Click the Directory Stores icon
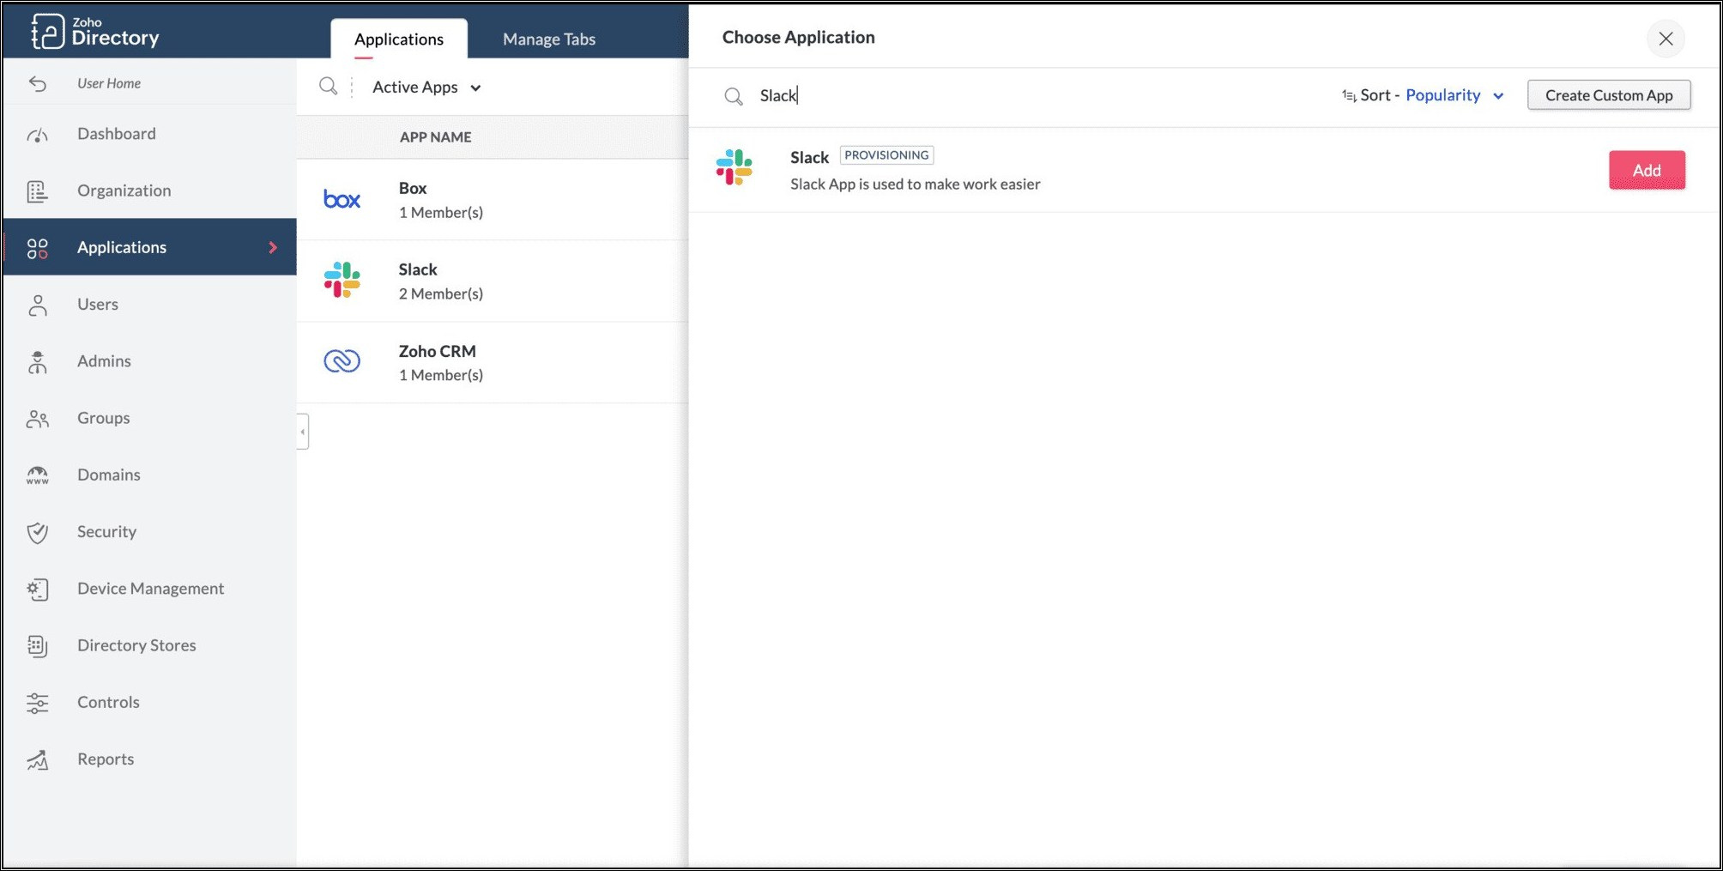 pyautogui.click(x=38, y=646)
